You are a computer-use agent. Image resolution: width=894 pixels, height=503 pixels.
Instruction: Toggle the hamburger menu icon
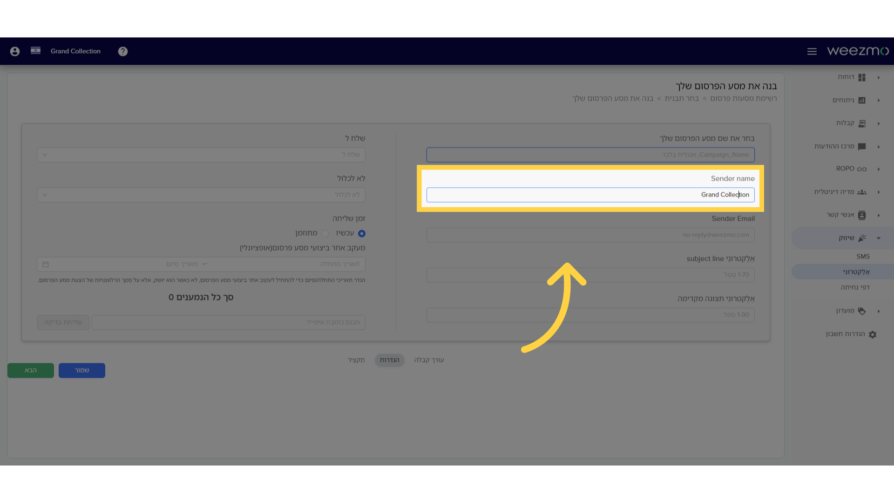tap(812, 51)
